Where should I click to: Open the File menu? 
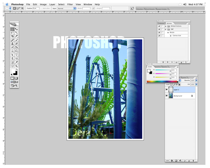pos(28,5)
